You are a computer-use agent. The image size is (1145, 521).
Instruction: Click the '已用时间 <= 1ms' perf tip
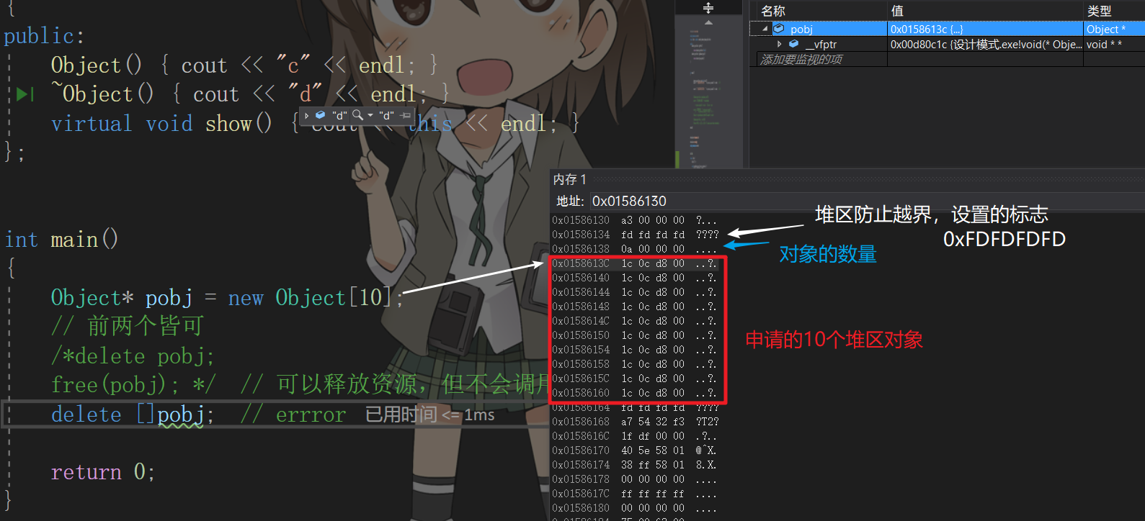[x=429, y=414]
